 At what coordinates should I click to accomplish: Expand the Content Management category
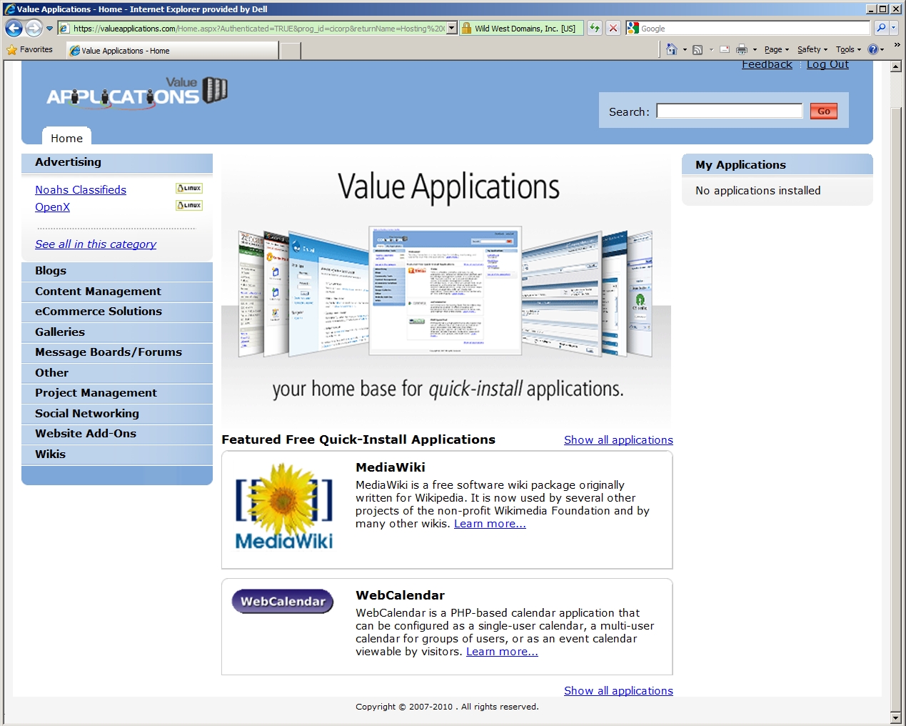click(x=117, y=292)
